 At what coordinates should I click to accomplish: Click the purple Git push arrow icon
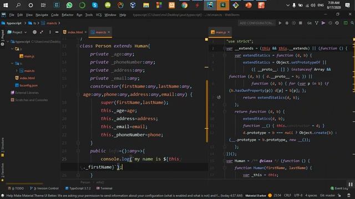[323, 23]
